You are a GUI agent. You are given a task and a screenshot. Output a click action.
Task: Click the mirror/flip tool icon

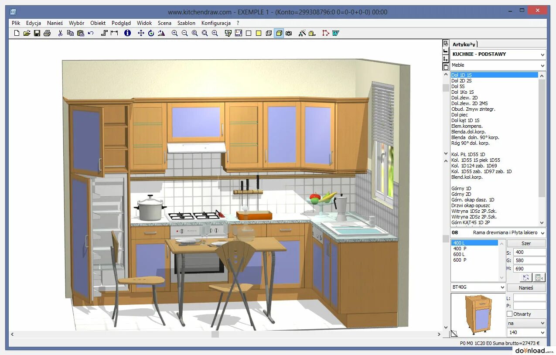pos(161,33)
